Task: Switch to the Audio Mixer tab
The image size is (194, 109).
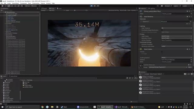Action: (x=13, y=76)
